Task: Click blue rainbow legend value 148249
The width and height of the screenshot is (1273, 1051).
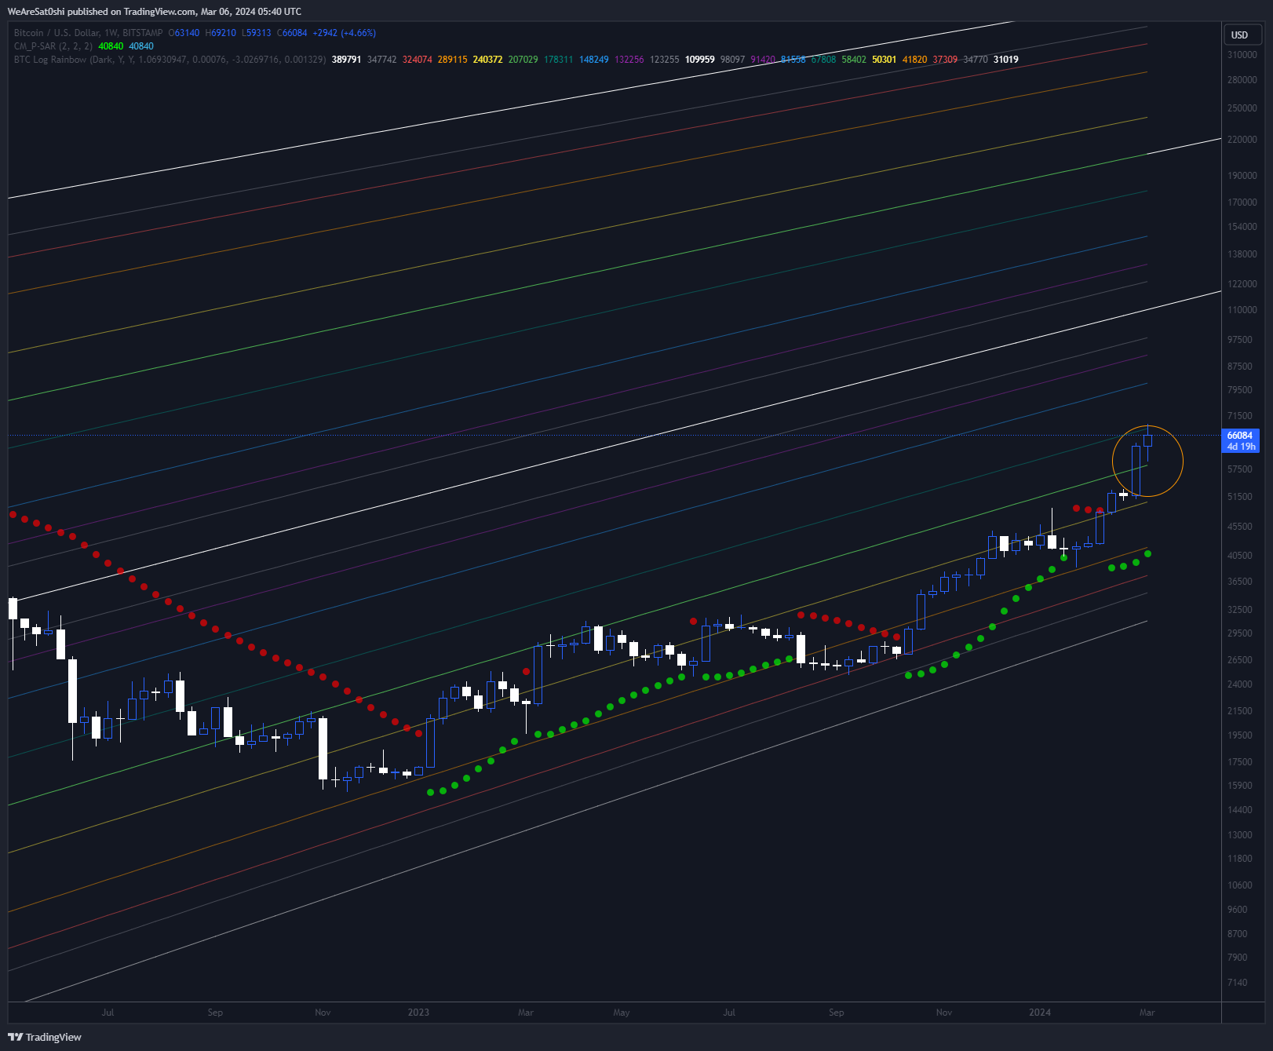Action: point(593,60)
